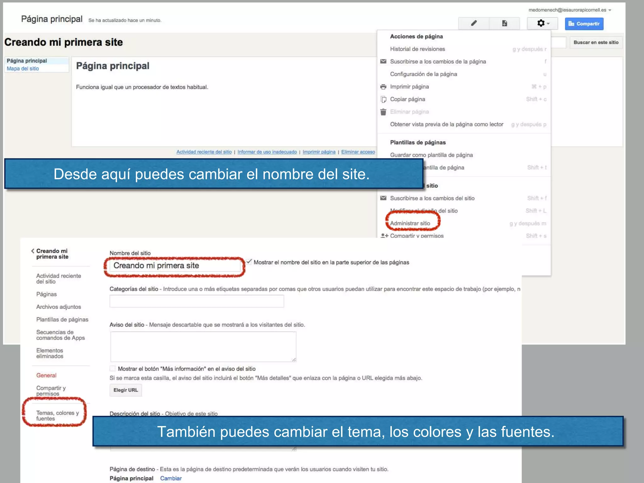Open Administrar sitio menu entry
This screenshot has height=483, width=644.
coord(410,223)
